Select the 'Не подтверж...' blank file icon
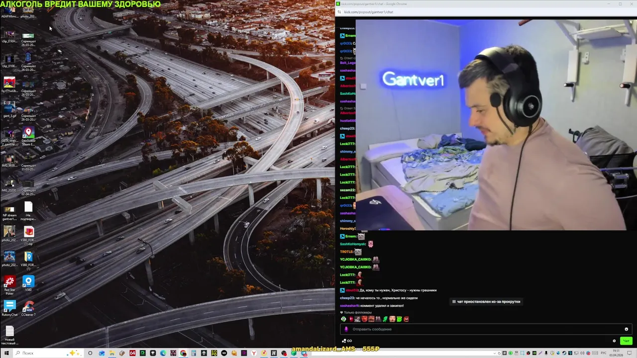The image size is (637, 358). [x=28, y=211]
